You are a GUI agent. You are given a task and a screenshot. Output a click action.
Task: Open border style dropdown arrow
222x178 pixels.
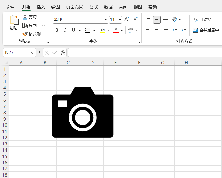94,30
